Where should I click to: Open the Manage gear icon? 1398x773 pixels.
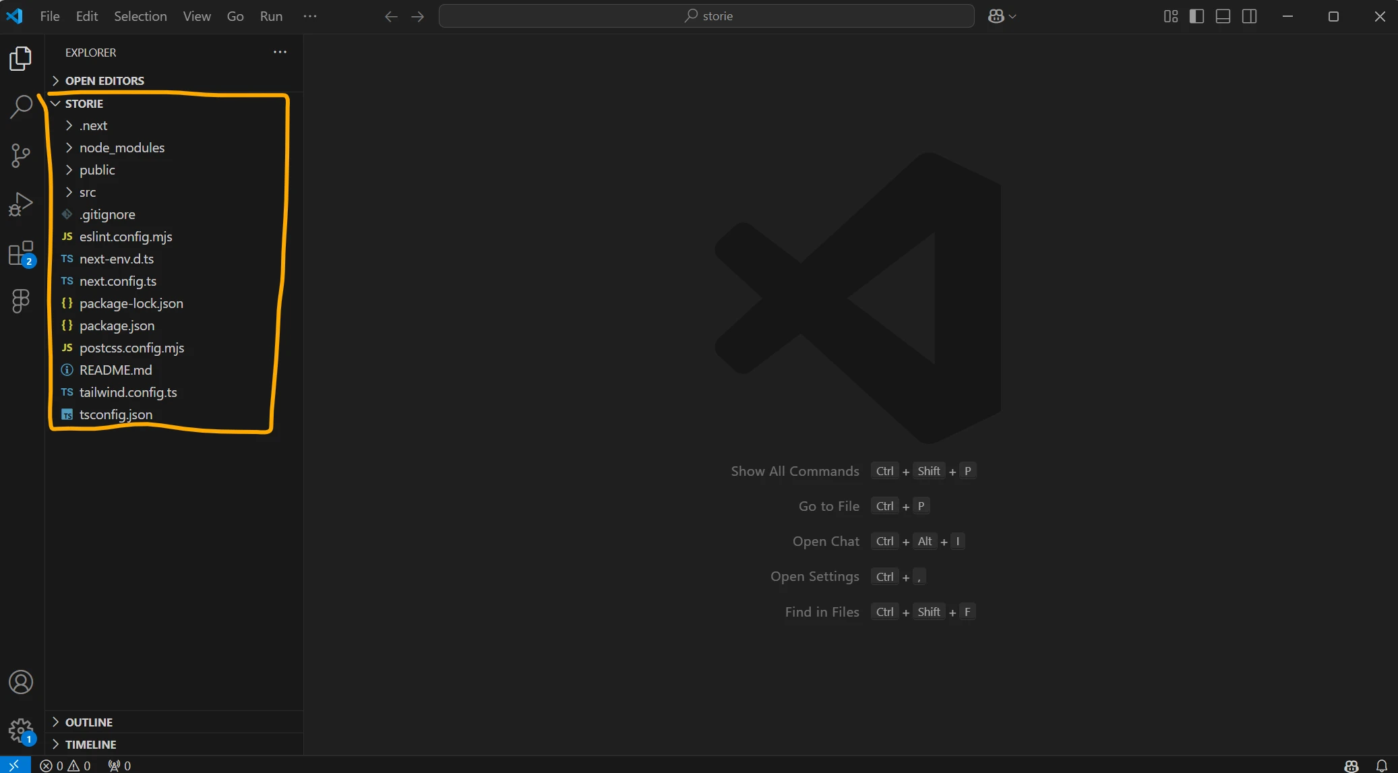pyautogui.click(x=21, y=730)
